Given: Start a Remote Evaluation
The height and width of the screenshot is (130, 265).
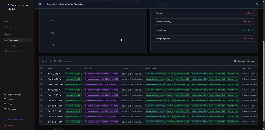Looking at the screenshot, I should click(x=244, y=61).
